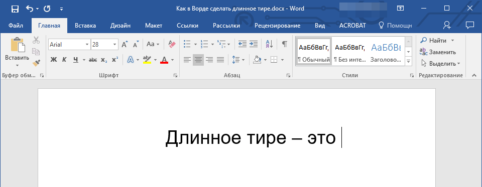Toggle Italic formatting (К)
482x187 pixels.
click(x=64, y=60)
